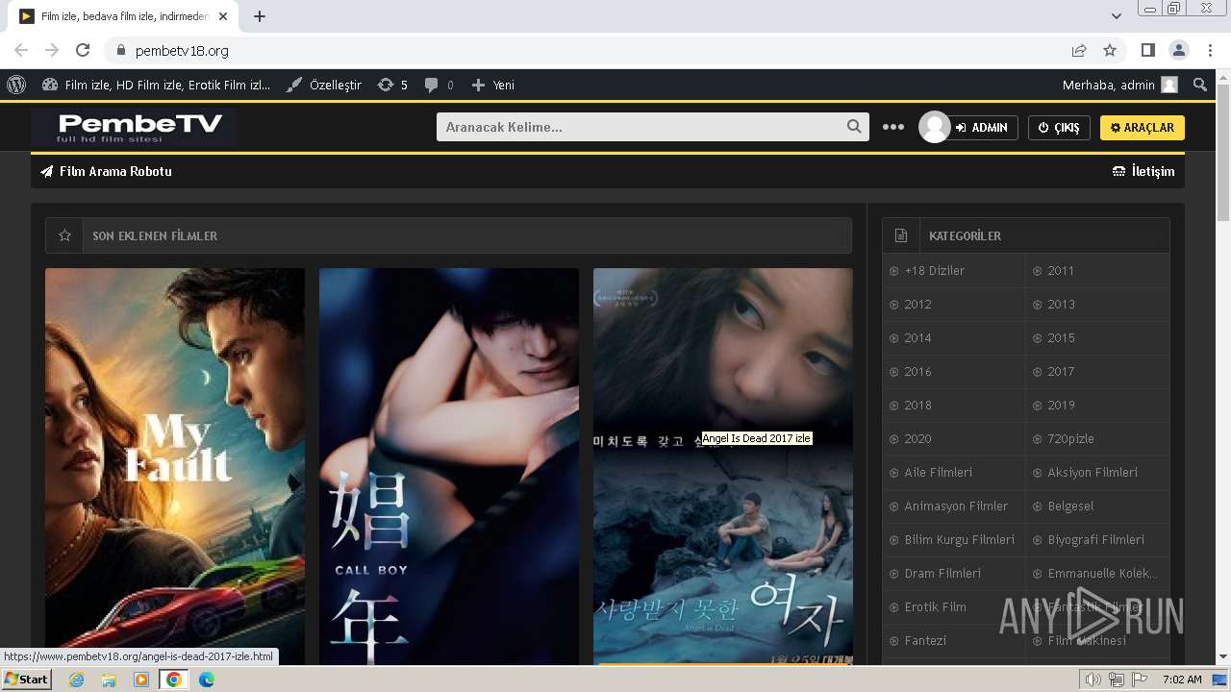
Task: Open the 5 pending updates icon
Action: coord(392,85)
